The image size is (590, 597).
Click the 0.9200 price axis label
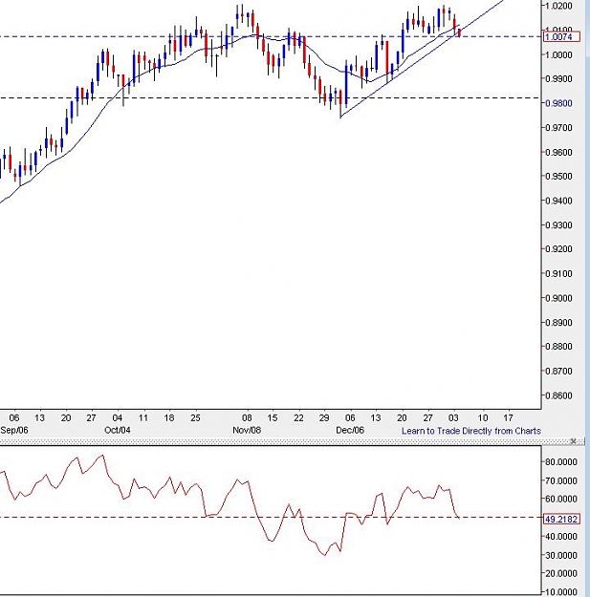(558, 249)
